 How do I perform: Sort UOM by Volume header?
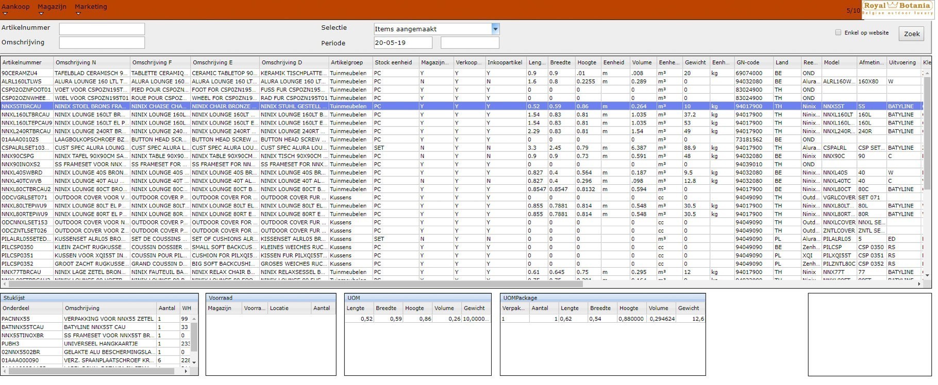click(447, 308)
